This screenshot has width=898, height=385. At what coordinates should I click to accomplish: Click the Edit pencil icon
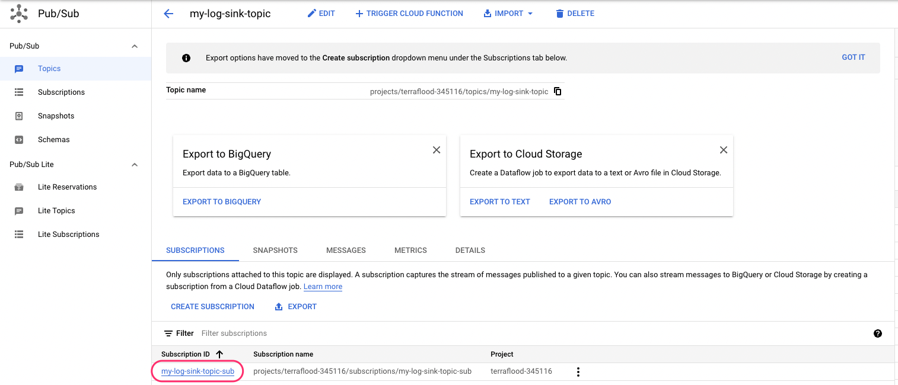tap(311, 13)
